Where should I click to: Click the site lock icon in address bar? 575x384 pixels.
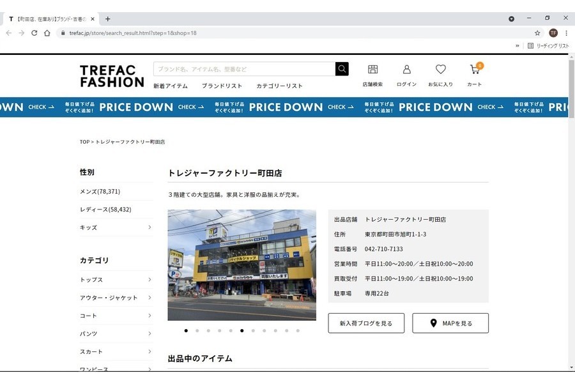tap(63, 33)
